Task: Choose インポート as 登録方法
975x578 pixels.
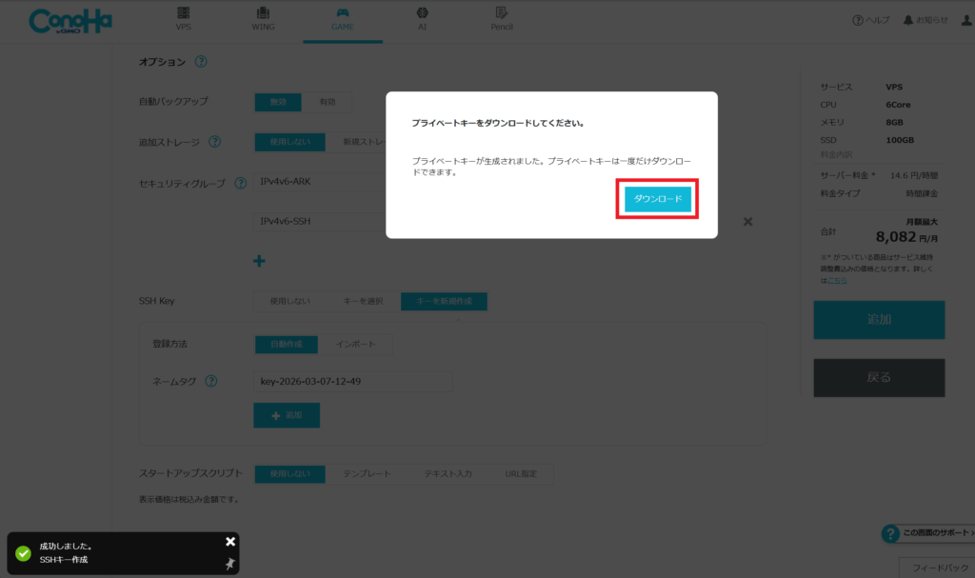Action: coord(356,344)
